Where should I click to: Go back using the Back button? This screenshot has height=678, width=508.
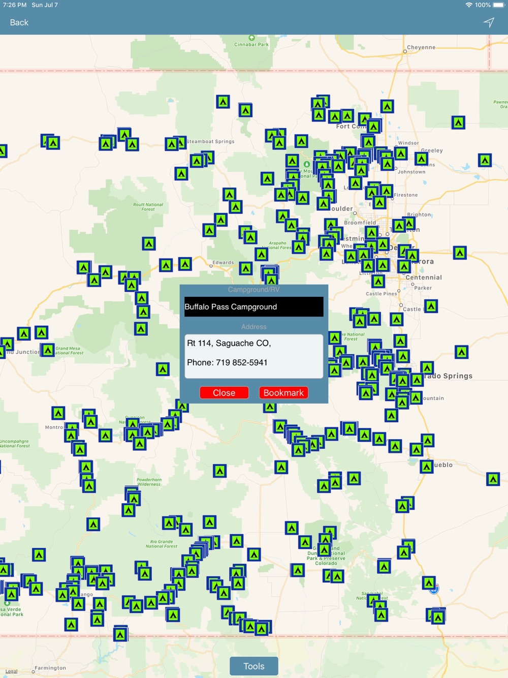coord(19,22)
